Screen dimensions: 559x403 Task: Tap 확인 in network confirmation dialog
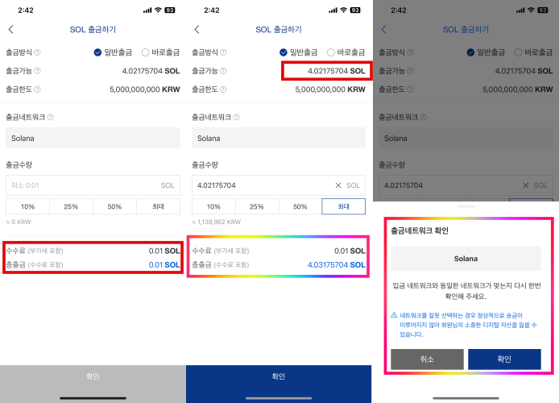[x=504, y=359]
